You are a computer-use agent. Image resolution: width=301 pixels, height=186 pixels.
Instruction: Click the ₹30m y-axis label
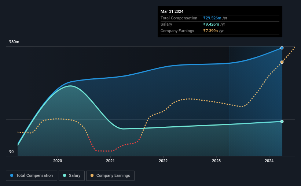click(x=14, y=42)
